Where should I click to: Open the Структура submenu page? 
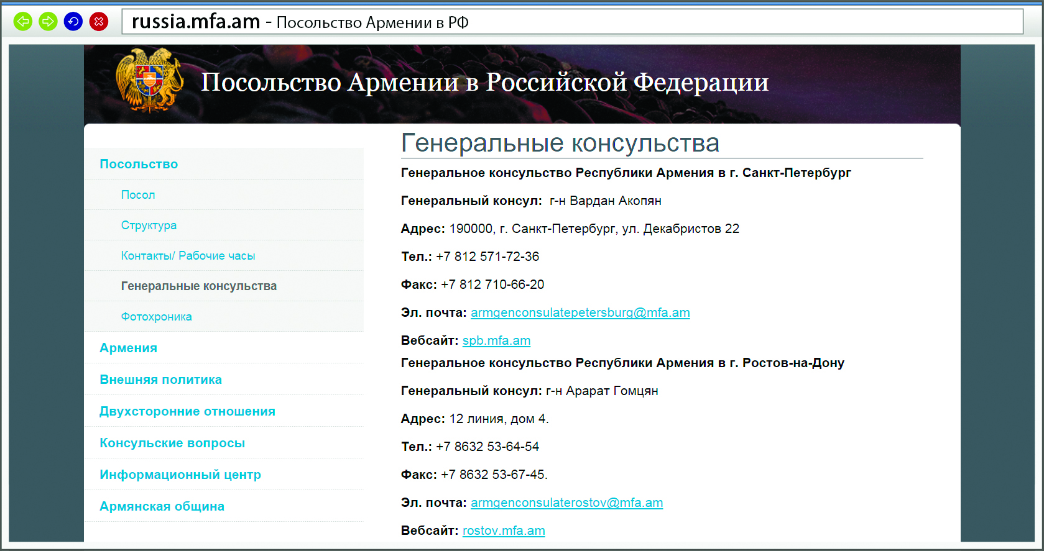[149, 225]
